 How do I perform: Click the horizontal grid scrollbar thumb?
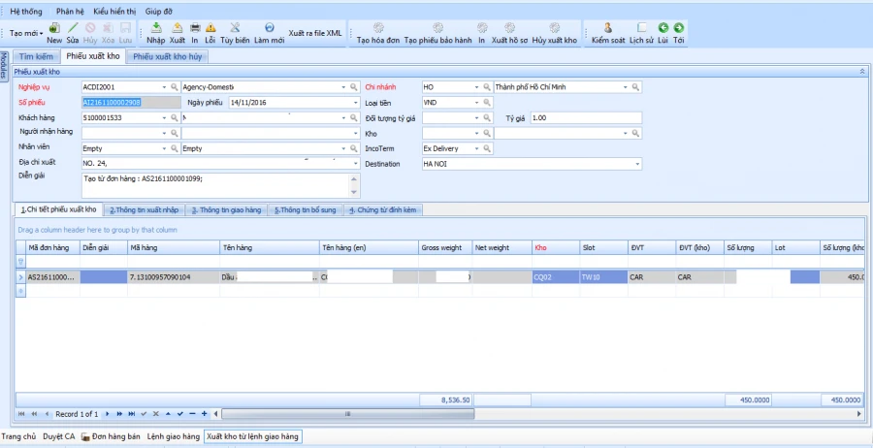(348, 414)
